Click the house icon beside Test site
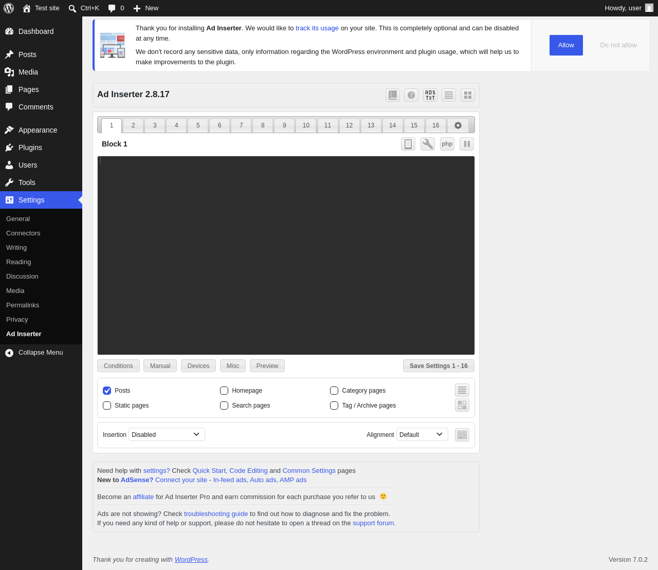The width and height of the screenshot is (658, 570). click(27, 8)
